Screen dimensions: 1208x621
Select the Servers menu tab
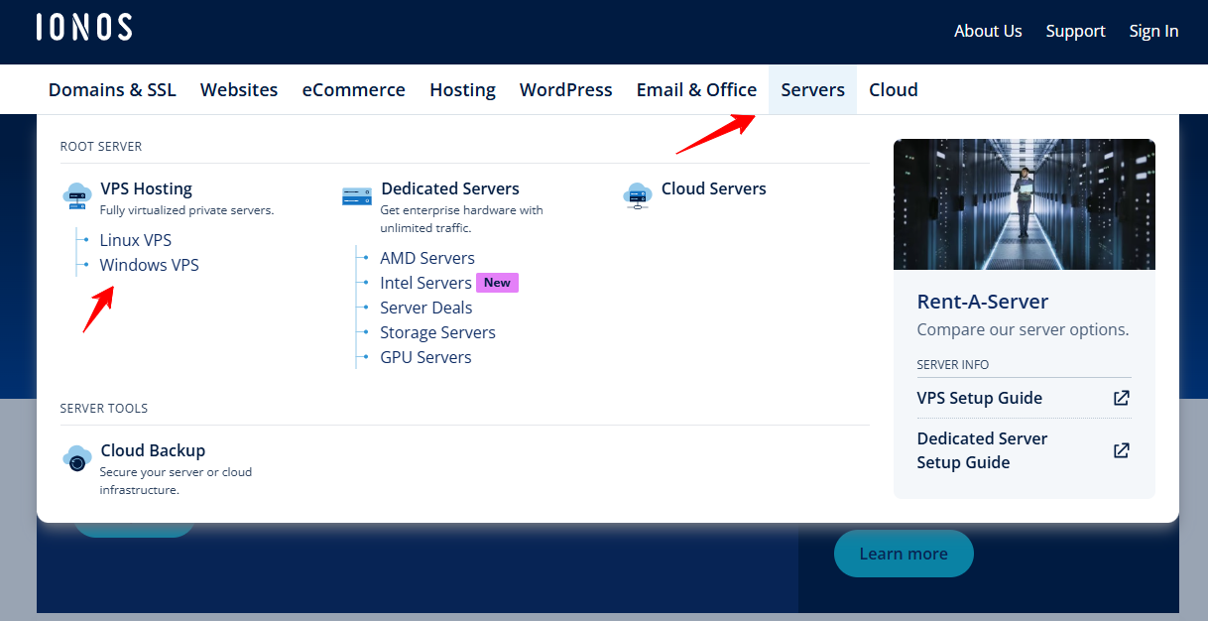(812, 89)
